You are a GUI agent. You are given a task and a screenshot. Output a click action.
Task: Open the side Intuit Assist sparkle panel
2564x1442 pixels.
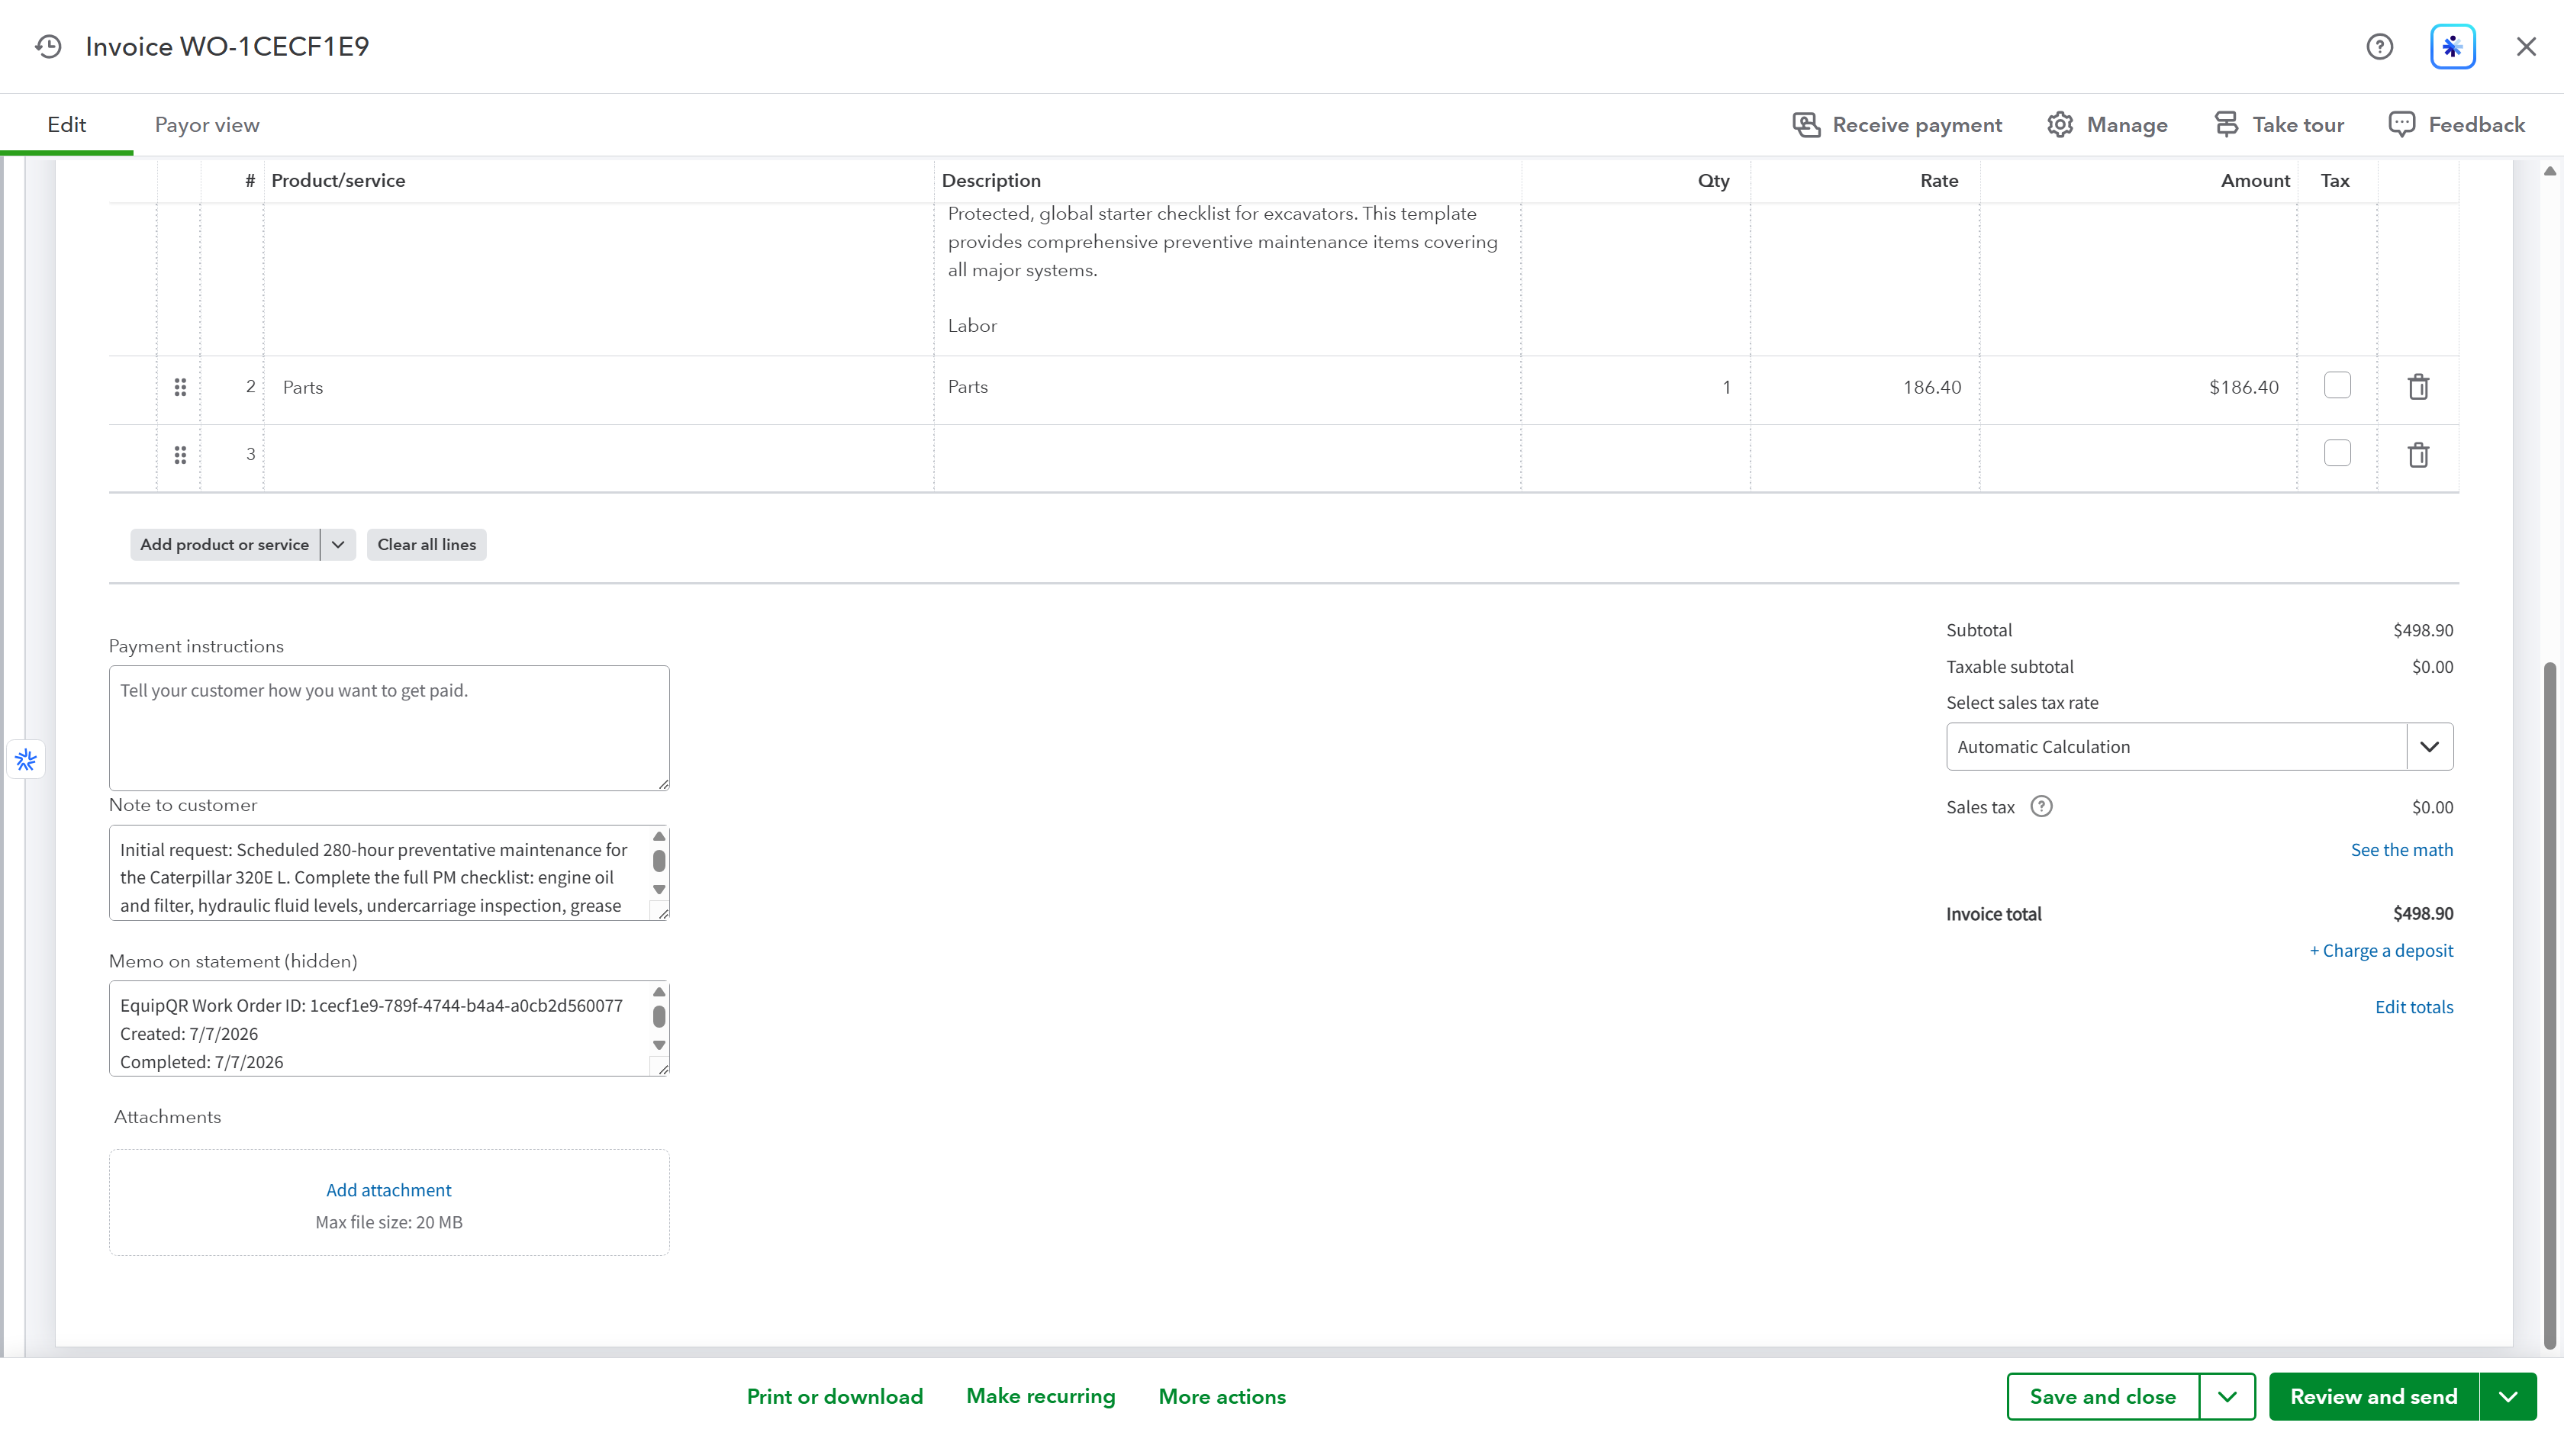coord(26,761)
